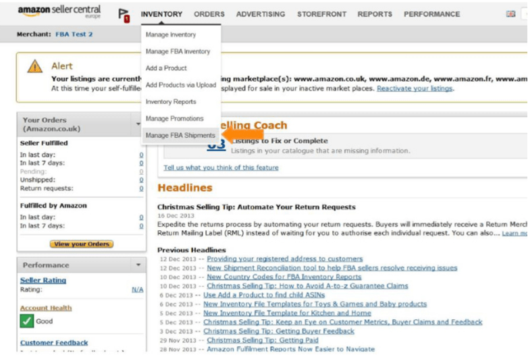Open Getting Buyer Feedback headline
Viewport: 528px width, 355px height.
tap(279, 331)
